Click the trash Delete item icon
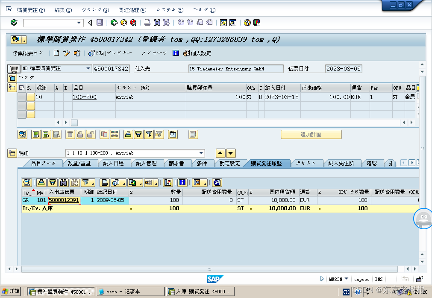The width and height of the screenshot is (432, 298). tap(70, 134)
